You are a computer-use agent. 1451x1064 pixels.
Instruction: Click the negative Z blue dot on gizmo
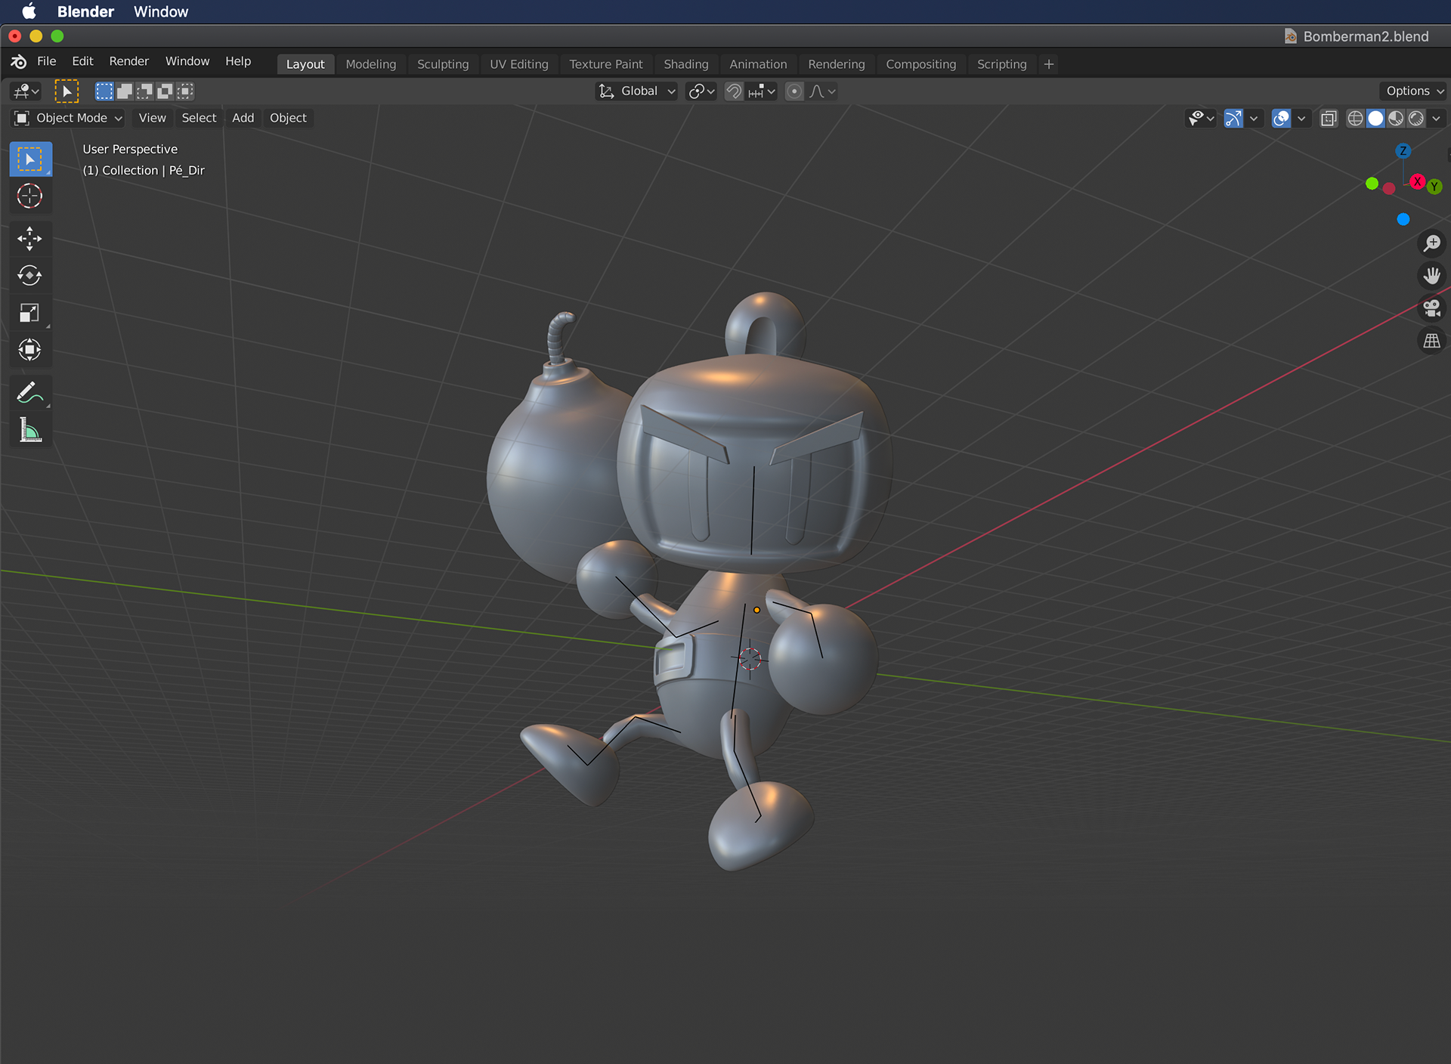pyautogui.click(x=1403, y=219)
